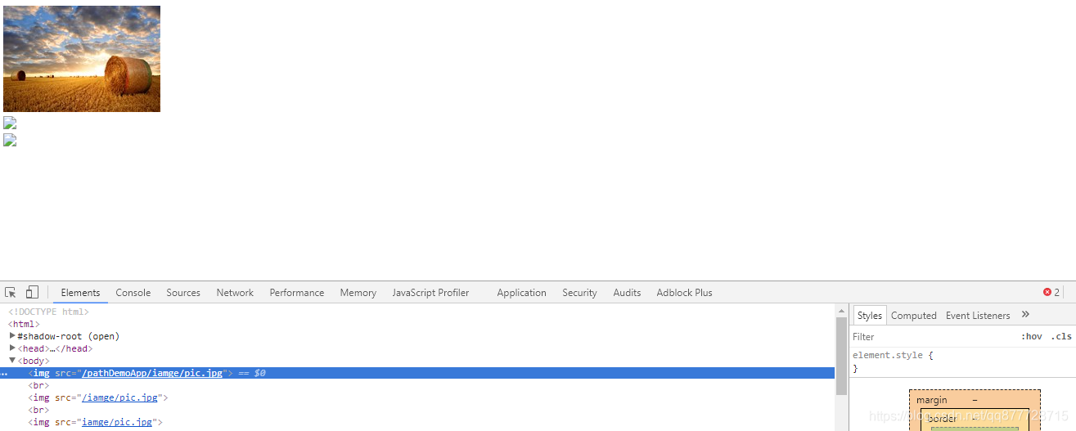The height and width of the screenshot is (431, 1076).
Task: Activate the inspect element picker icon
Action: point(11,293)
